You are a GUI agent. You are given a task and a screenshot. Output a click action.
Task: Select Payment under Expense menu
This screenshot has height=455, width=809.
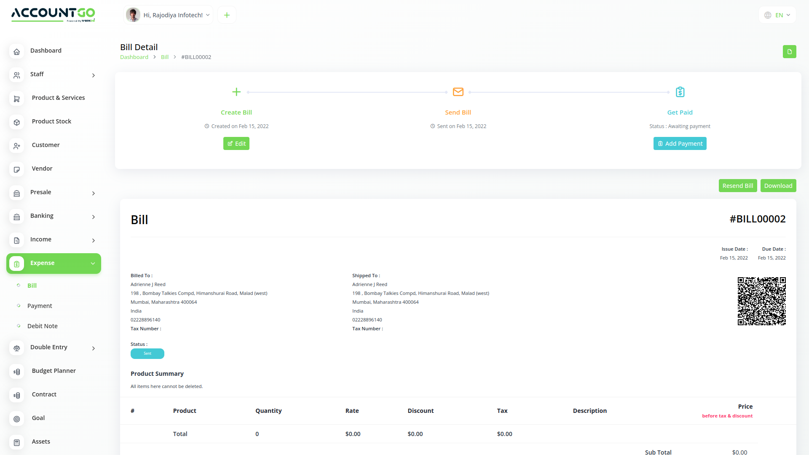(40, 306)
